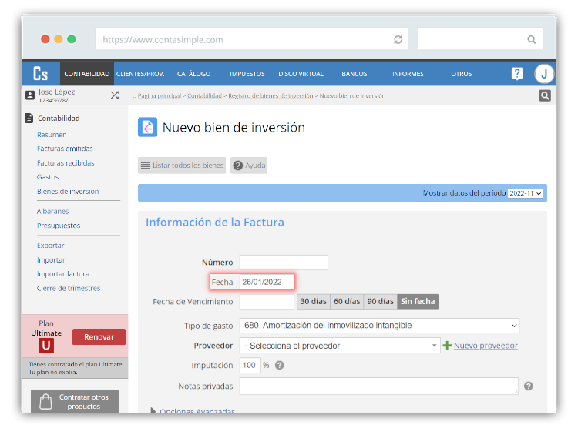Open the J user avatar menu

pos(544,74)
